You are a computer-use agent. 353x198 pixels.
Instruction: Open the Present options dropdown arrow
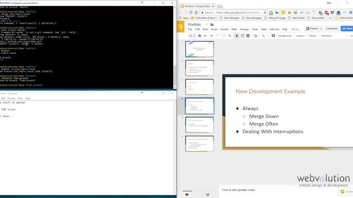click(x=321, y=29)
